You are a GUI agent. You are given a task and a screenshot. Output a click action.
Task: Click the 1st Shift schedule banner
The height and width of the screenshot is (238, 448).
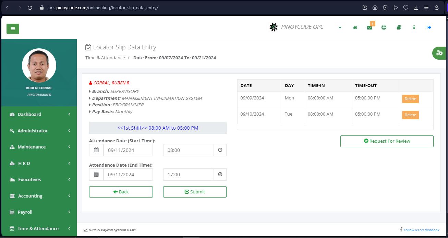[158, 128]
